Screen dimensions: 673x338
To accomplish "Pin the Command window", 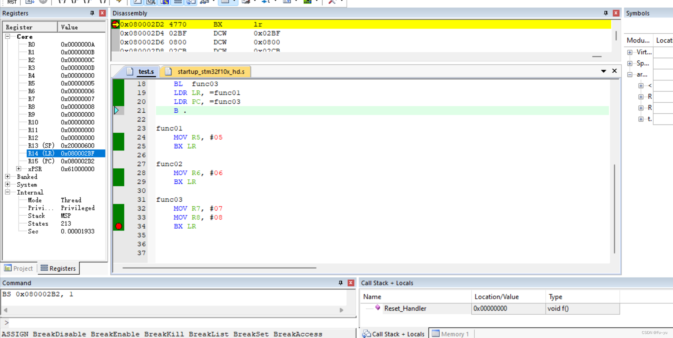I will pos(341,283).
